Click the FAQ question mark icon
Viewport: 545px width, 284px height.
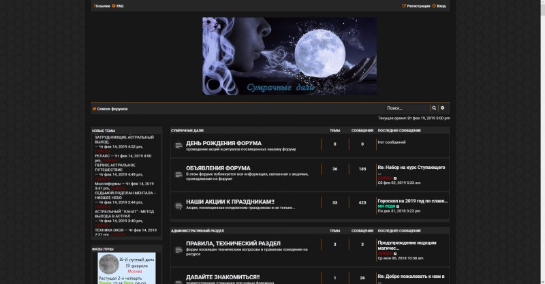(x=114, y=6)
